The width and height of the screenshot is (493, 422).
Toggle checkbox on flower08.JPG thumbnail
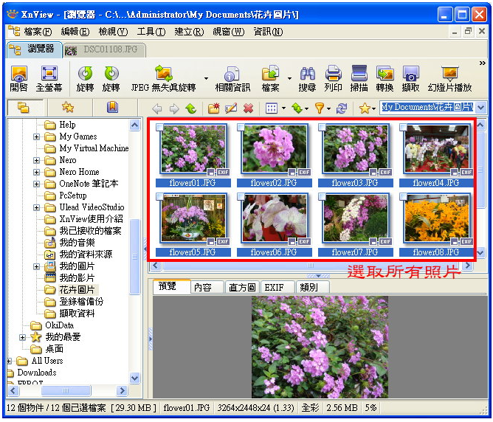(403, 197)
